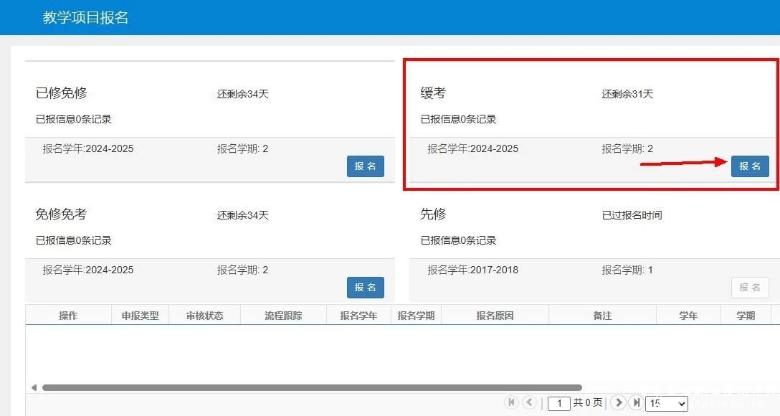Click the 流程跟踪 column header
This screenshot has width=780, height=416.
(x=283, y=316)
